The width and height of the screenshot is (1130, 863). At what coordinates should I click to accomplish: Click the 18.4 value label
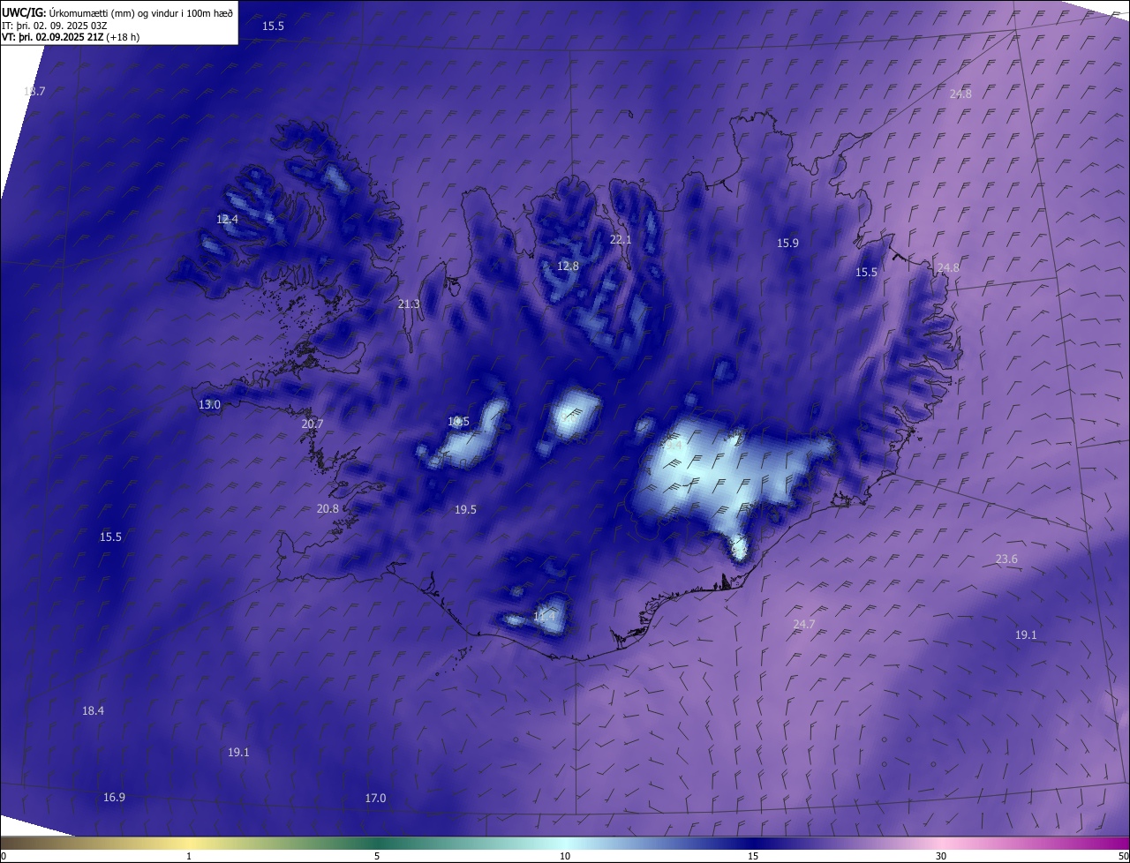pos(93,711)
